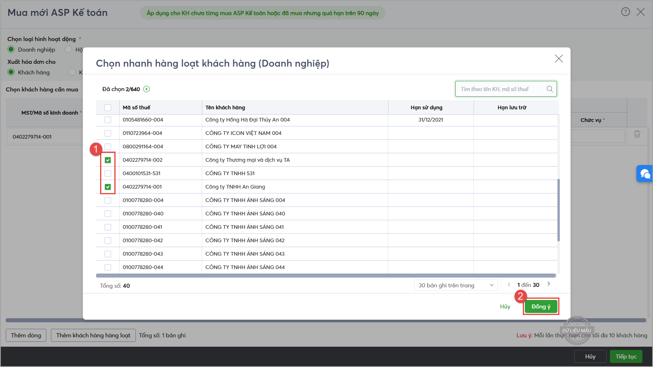
Task: Check row 0100778280-041
Action: click(108, 227)
